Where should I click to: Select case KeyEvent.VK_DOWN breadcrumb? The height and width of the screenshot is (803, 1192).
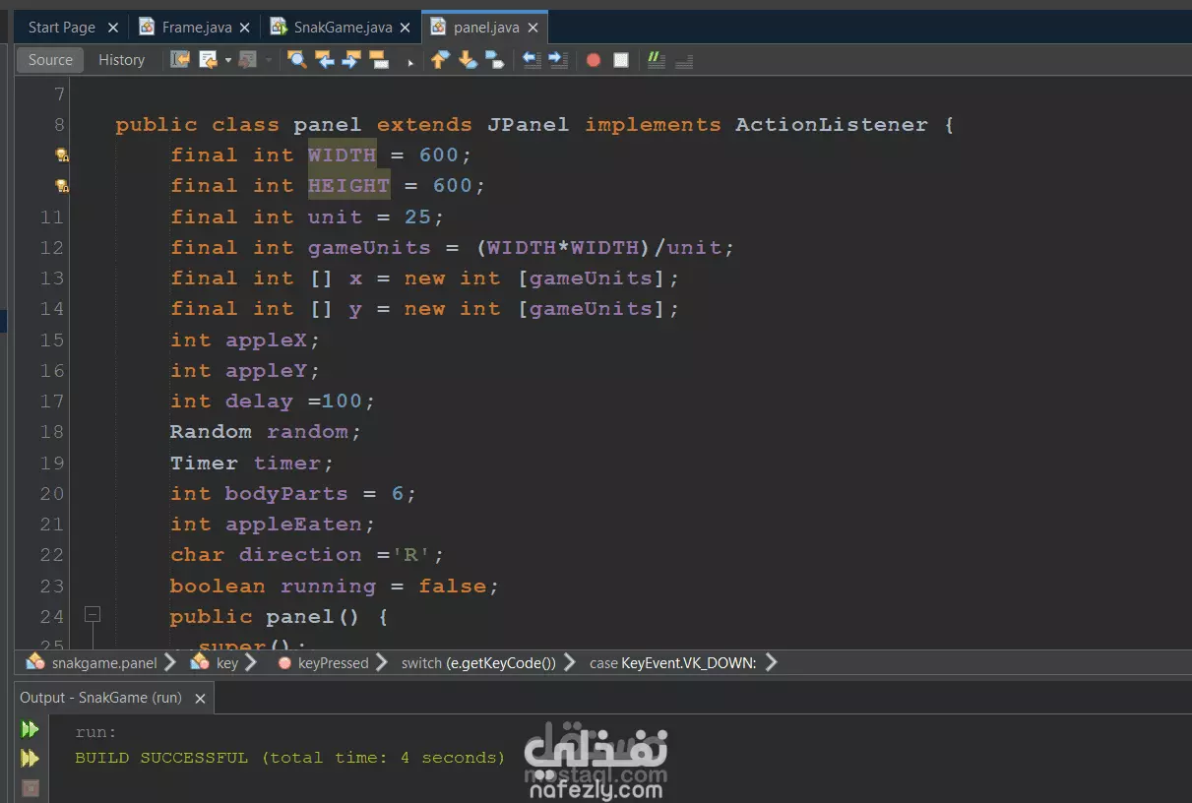point(673,662)
